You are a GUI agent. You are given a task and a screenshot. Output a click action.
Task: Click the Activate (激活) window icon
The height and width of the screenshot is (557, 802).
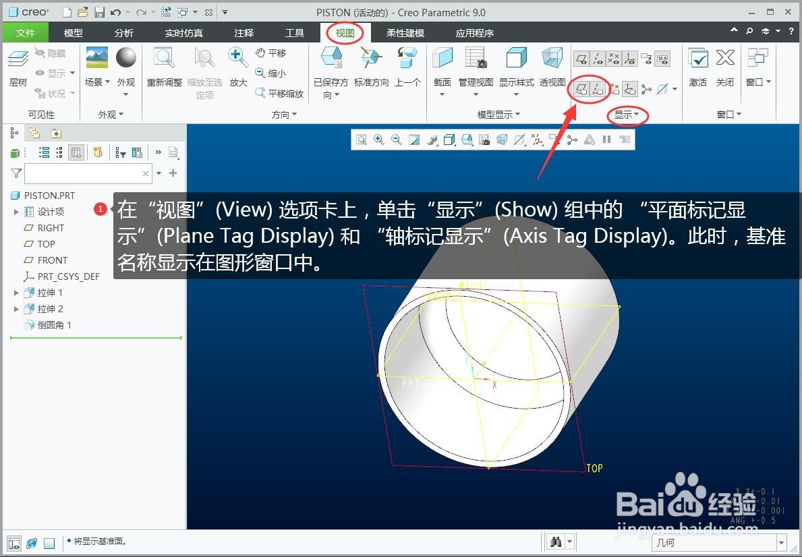[x=697, y=67]
